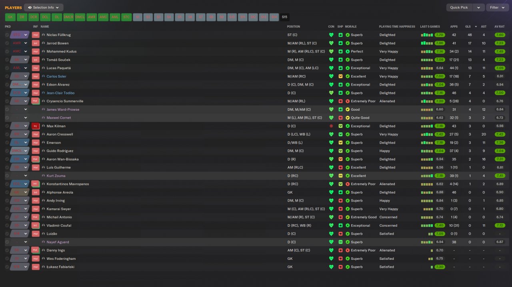Click match sharpness icon for Kurt Zouma
This screenshot has height=287, width=512.
[340, 176]
